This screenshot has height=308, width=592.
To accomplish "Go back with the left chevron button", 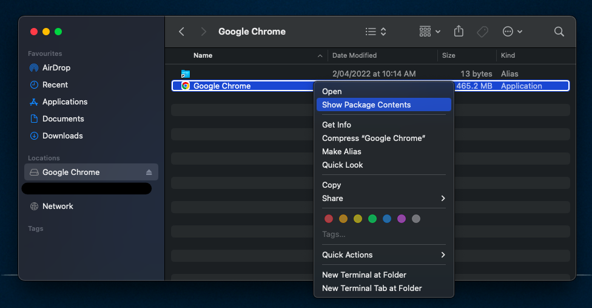I will (181, 32).
